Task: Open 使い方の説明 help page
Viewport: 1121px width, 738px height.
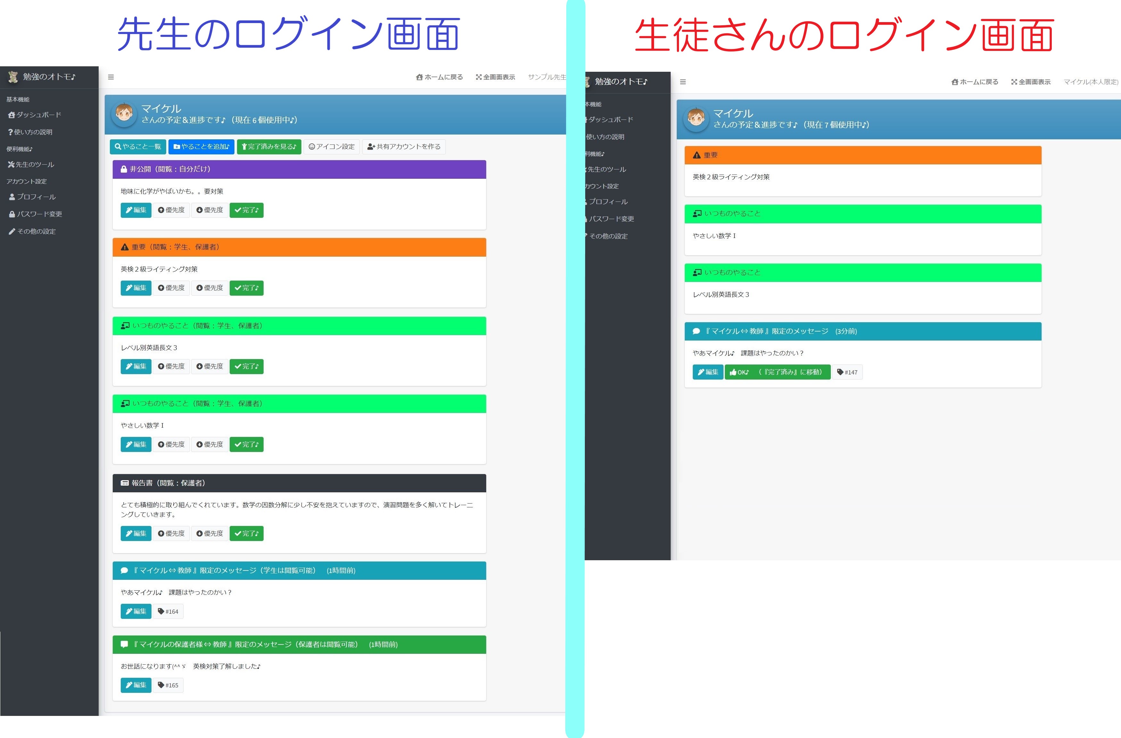Action: tap(34, 132)
